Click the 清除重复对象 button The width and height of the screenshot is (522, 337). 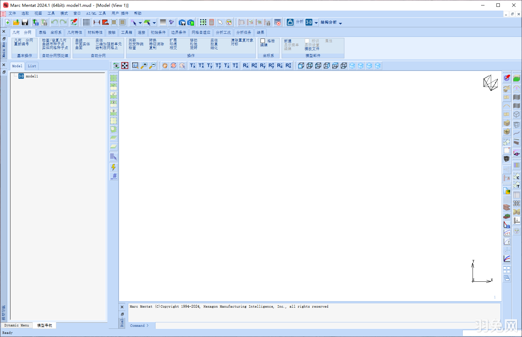tap(242, 40)
